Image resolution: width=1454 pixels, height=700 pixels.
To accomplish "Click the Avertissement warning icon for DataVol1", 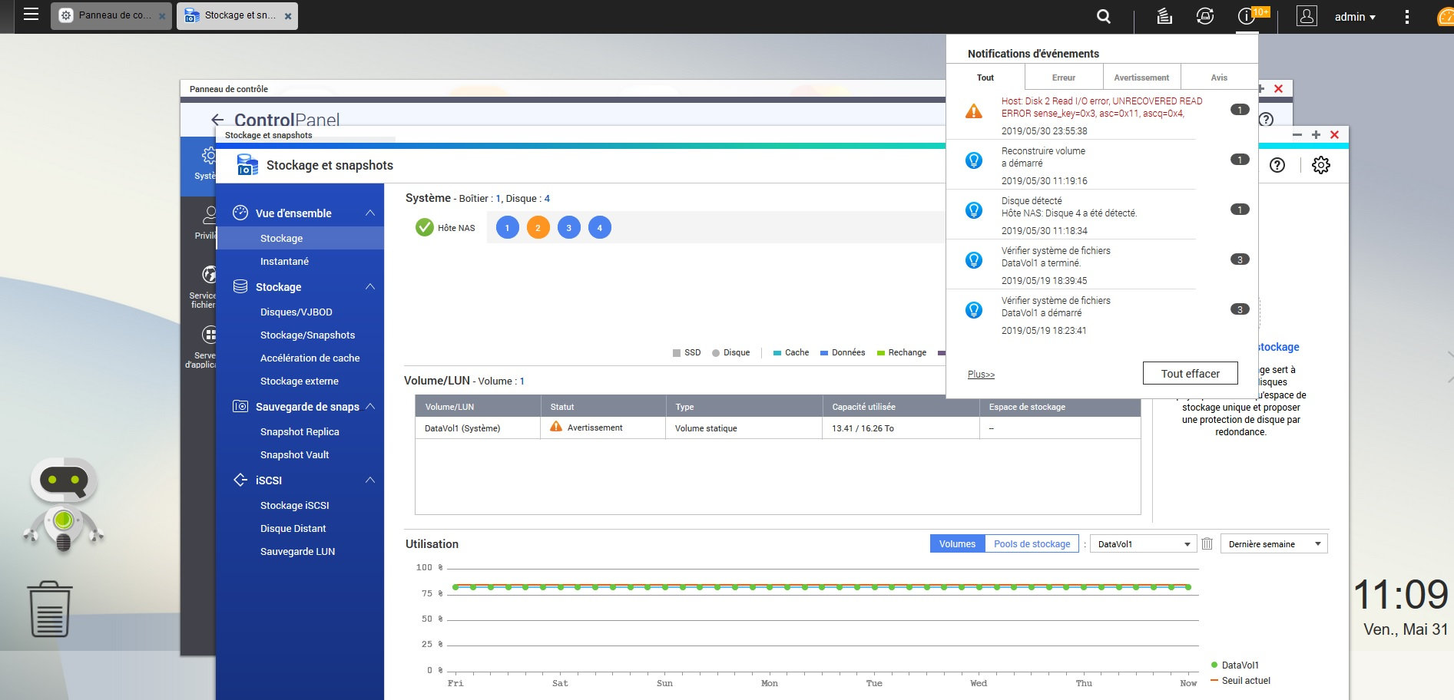I will point(556,427).
